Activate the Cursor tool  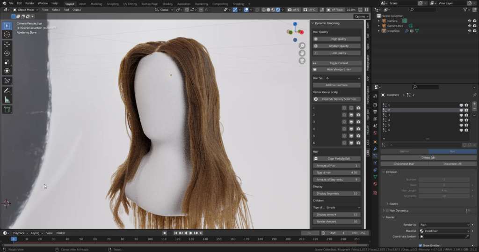pyautogui.click(x=7, y=35)
